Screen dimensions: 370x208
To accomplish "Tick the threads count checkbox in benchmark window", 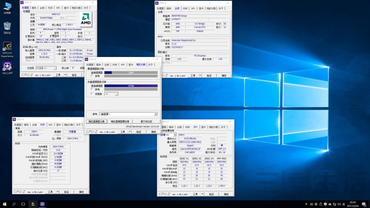I will tap(92, 94).
